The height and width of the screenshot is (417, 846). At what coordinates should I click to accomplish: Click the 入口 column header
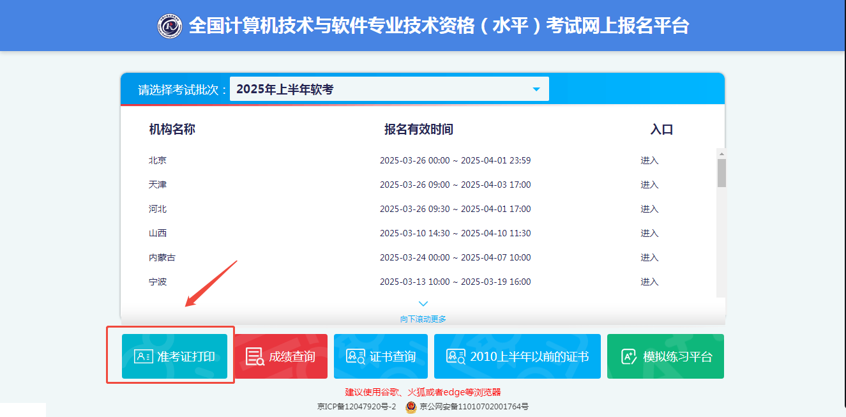pyautogui.click(x=661, y=129)
